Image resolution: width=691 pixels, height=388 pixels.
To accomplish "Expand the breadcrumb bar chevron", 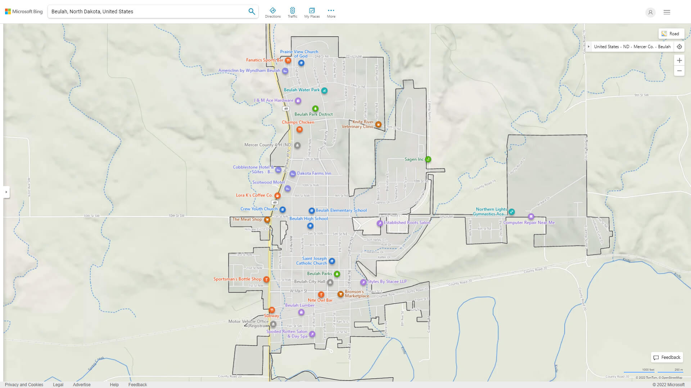I will (588, 46).
